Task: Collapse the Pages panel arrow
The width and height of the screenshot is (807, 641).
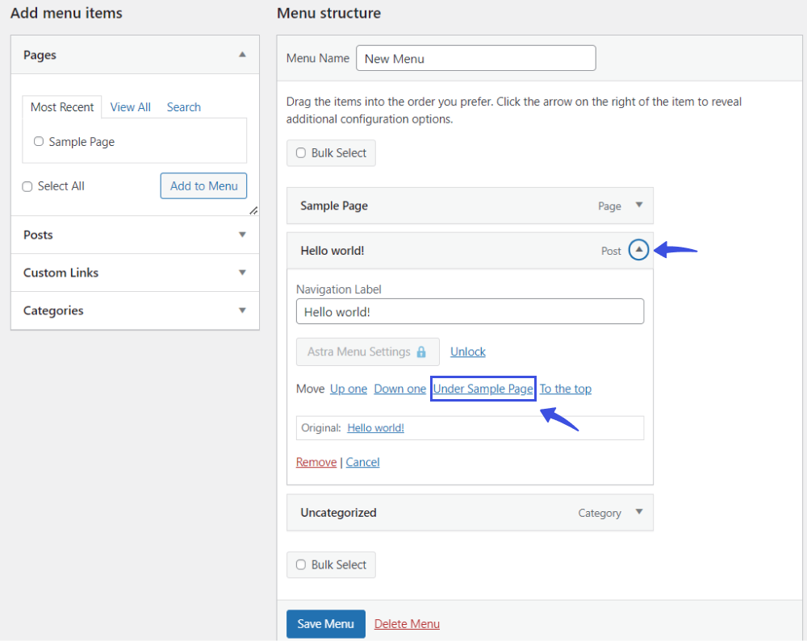Action: (x=242, y=55)
